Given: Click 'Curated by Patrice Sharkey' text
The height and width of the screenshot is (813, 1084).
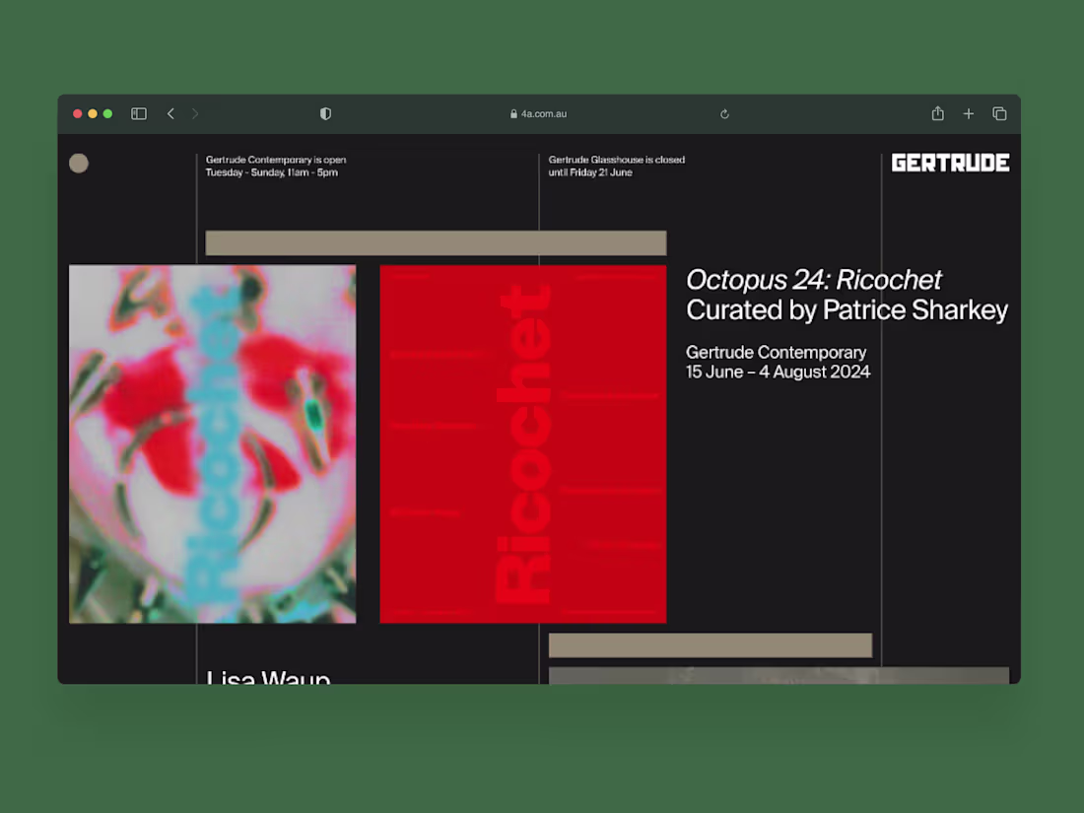Looking at the screenshot, I should tap(847, 310).
